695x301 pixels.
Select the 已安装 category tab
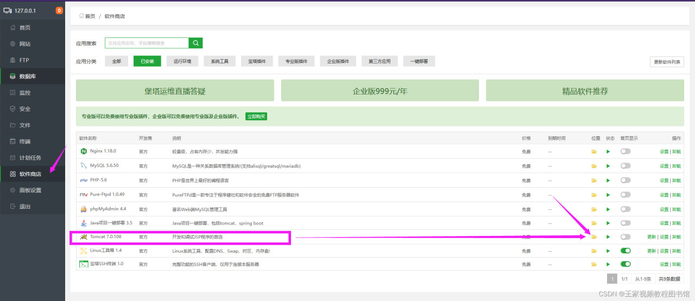[x=147, y=61]
